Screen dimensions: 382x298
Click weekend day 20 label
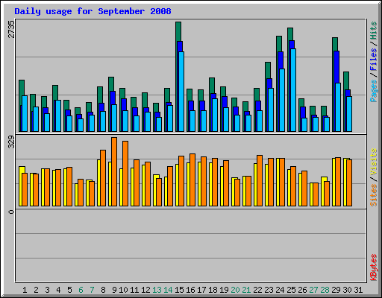tap(235, 290)
